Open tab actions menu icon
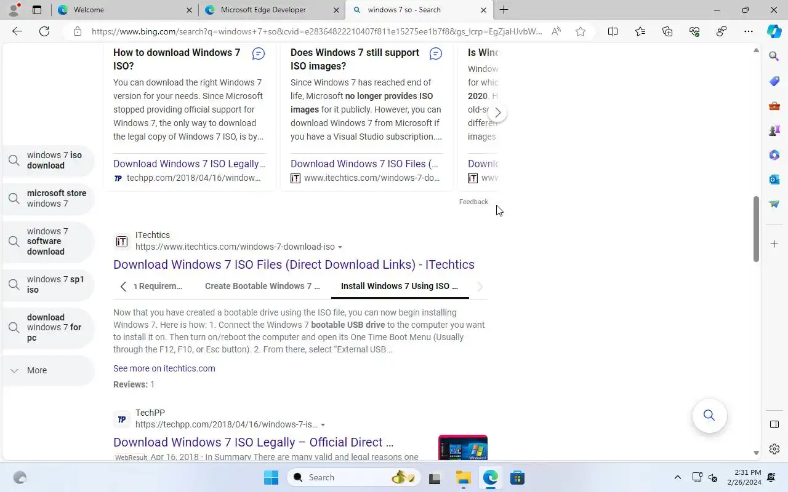The image size is (788, 492). coord(37,10)
